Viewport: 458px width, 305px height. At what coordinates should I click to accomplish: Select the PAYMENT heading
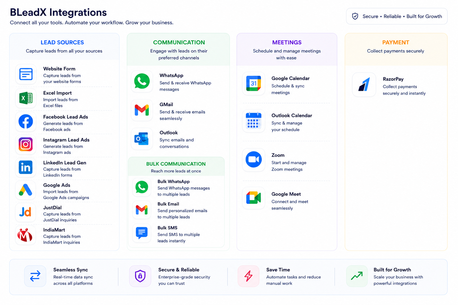pyautogui.click(x=396, y=42)
